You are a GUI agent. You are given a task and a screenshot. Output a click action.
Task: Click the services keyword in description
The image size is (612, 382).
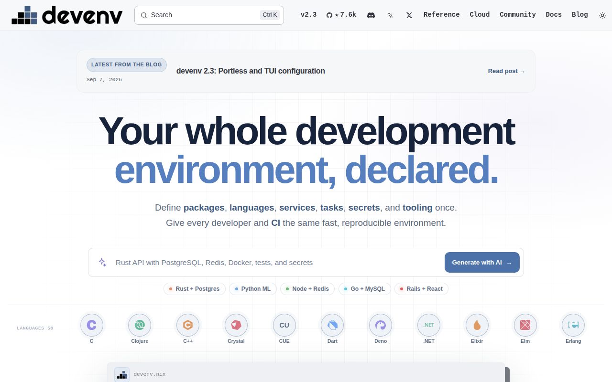point(297,208)
